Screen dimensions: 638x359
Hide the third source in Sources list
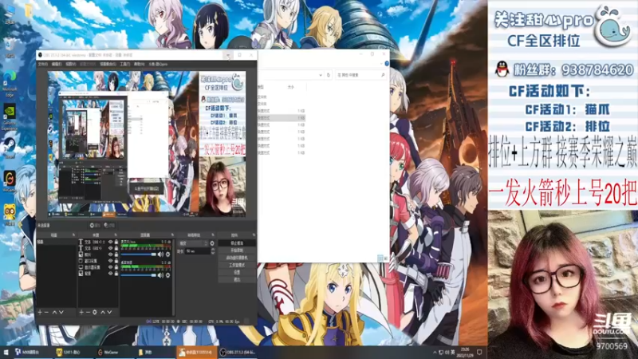110,254
